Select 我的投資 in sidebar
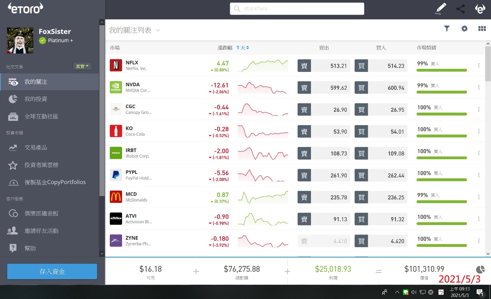491x299 pixels. pos(50,99)
